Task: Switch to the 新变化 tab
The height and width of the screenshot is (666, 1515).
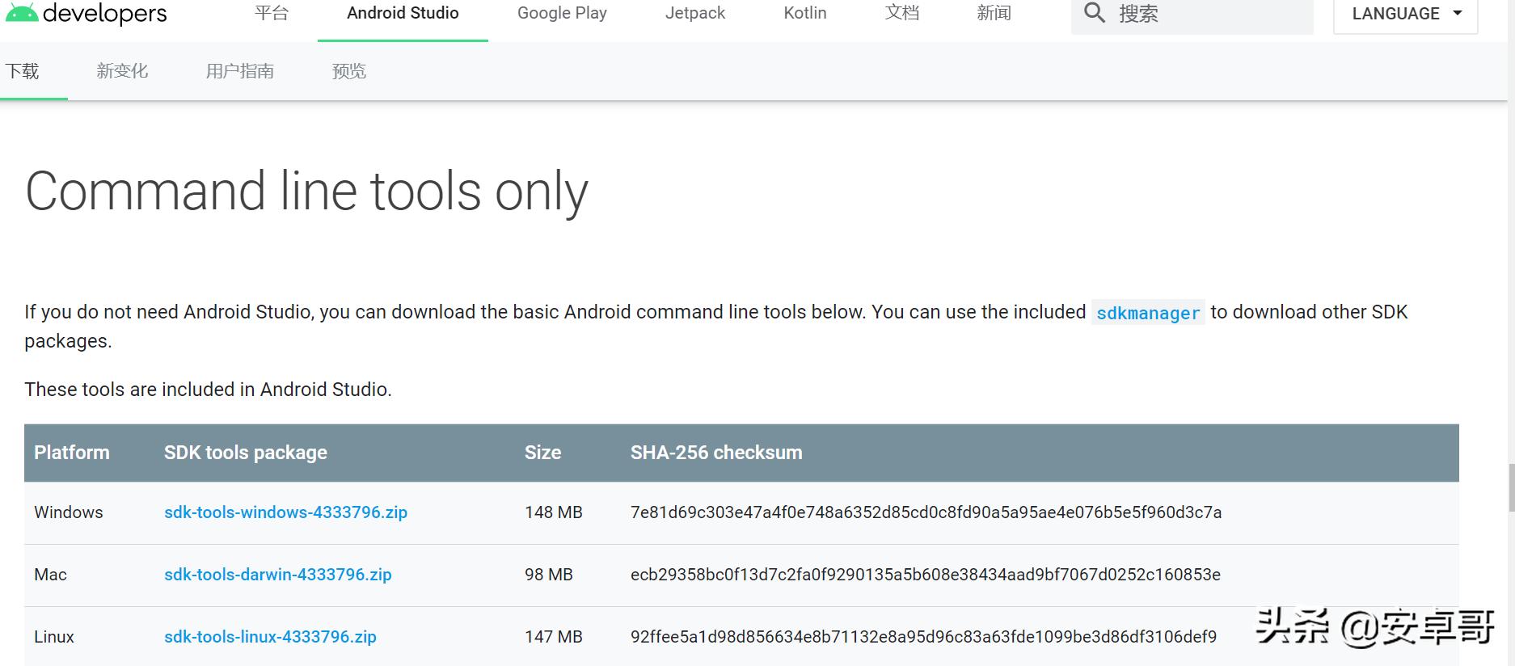Action: pyautogui.click(x=122, y=71)
